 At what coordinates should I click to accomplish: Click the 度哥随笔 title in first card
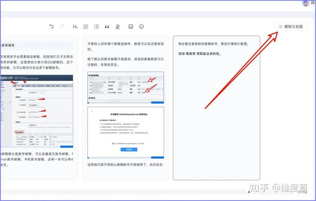pos(8,45)
